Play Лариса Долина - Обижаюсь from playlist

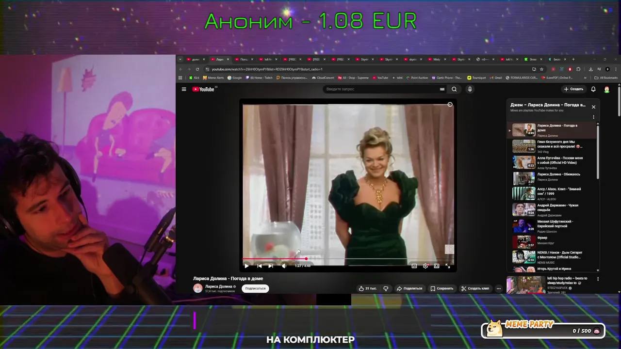[552, 178]
